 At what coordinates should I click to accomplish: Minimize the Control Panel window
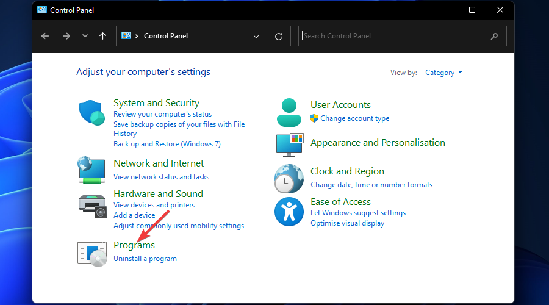click(x=445, y=10)
